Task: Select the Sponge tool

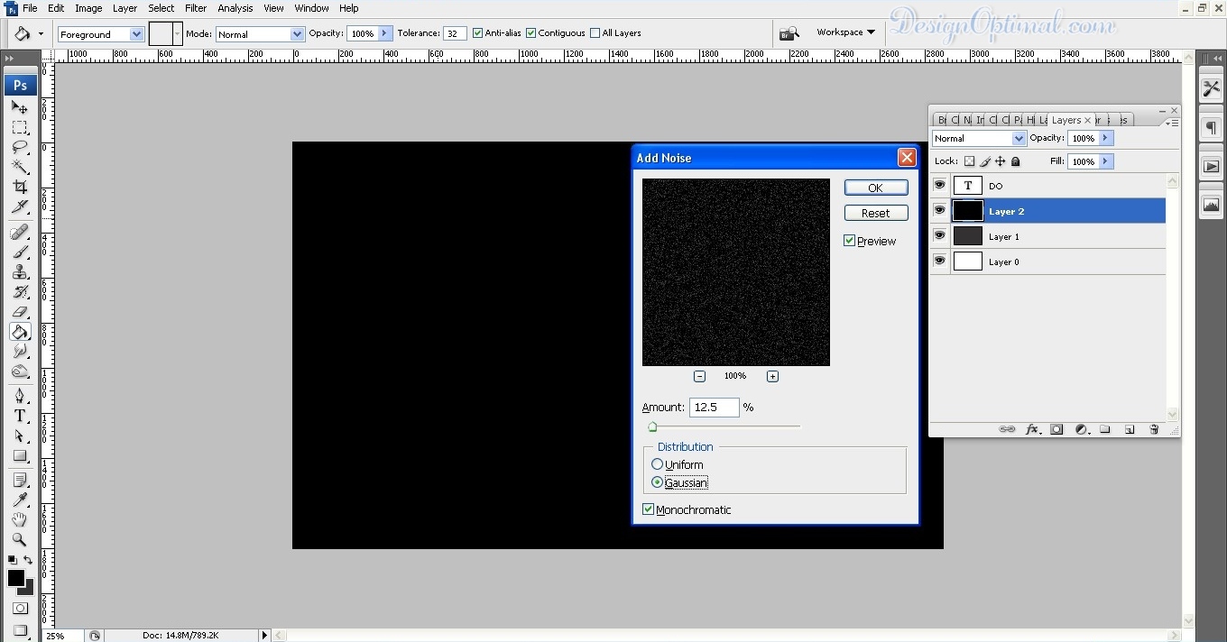Action: coord(20,371)
